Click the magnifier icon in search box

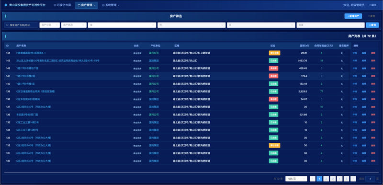[7, 25]
